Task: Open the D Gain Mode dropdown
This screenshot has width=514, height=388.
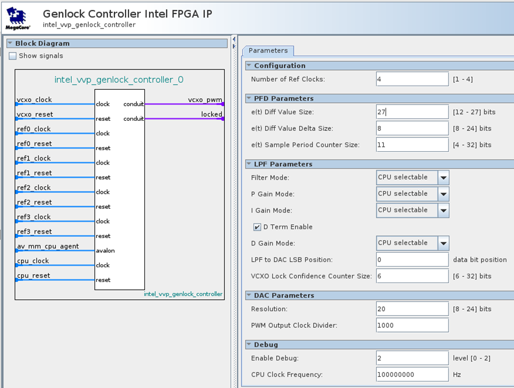Action: (x=443, y=243)
